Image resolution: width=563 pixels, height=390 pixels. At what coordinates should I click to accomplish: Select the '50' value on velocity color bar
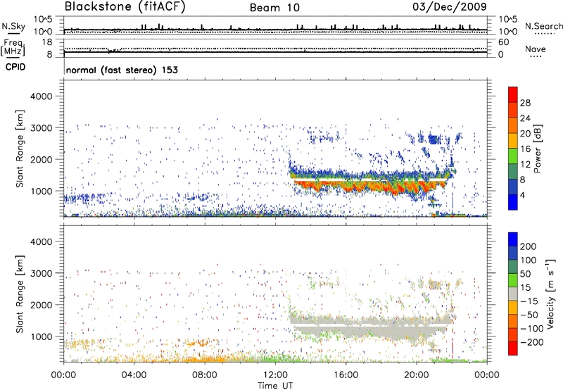525,274
